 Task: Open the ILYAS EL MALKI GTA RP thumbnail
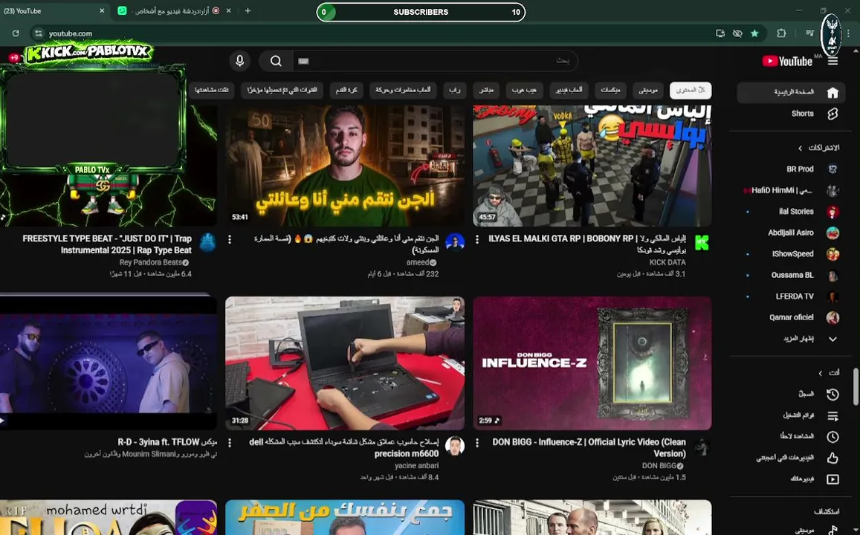point(592,166)
